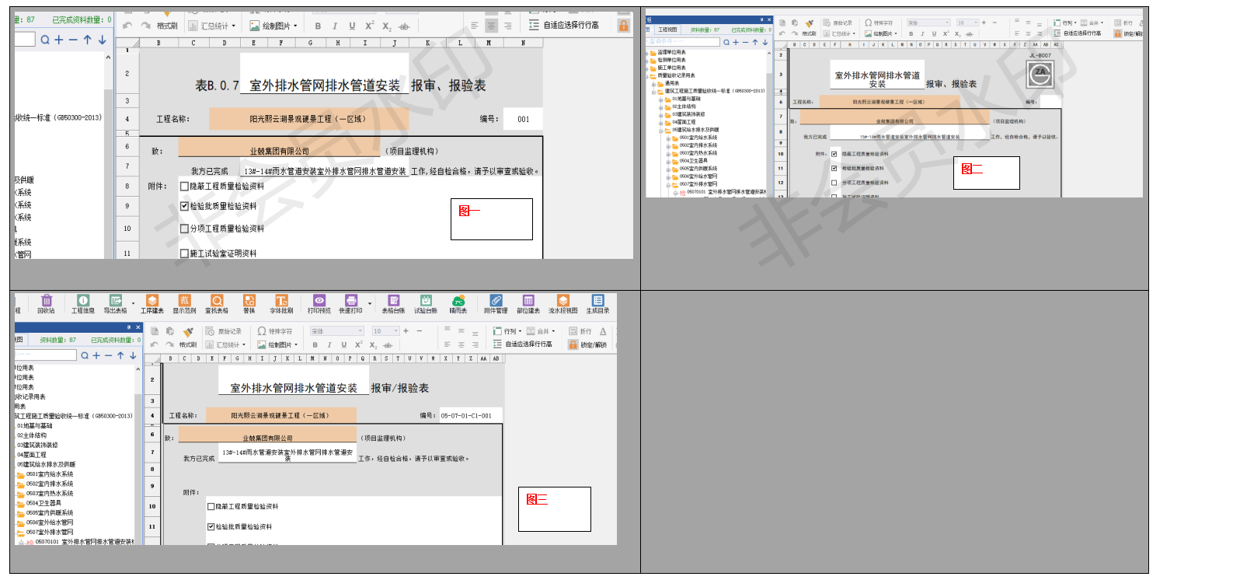Open 工序建表 tool in 图三 toolbar

coord(152,304)
